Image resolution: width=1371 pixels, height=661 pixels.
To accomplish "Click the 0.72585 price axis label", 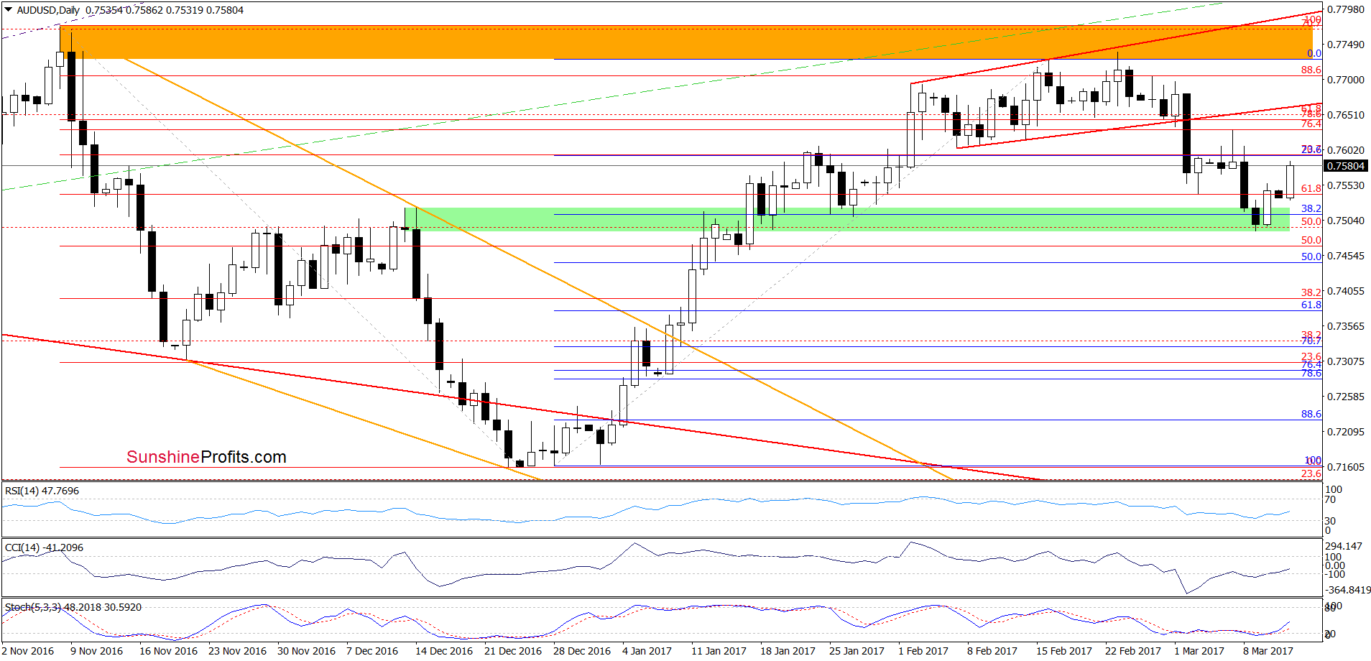I will click(x=1345, y=397).
